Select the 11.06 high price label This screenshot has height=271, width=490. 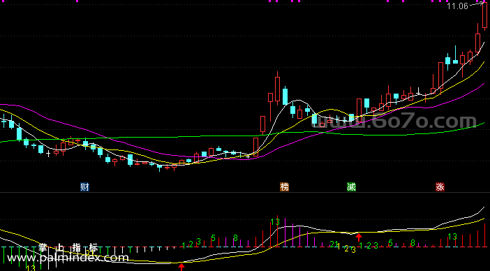(x=457, y=6)
